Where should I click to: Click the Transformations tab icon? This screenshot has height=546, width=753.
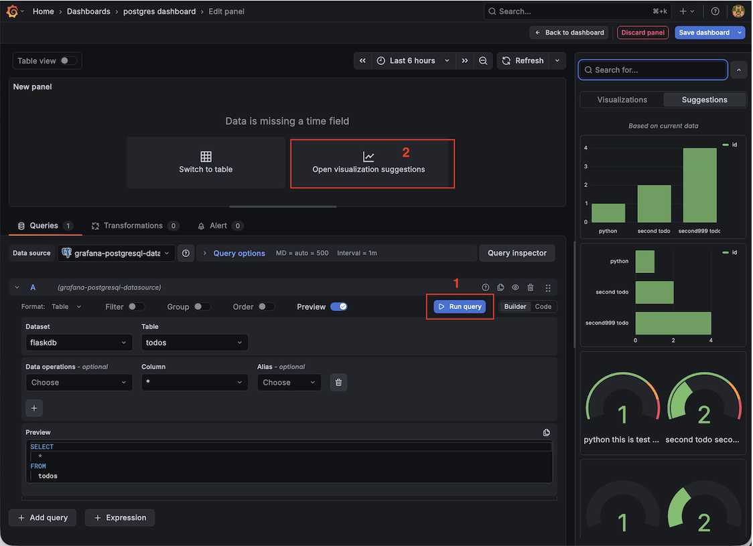(x=96, y=225)
